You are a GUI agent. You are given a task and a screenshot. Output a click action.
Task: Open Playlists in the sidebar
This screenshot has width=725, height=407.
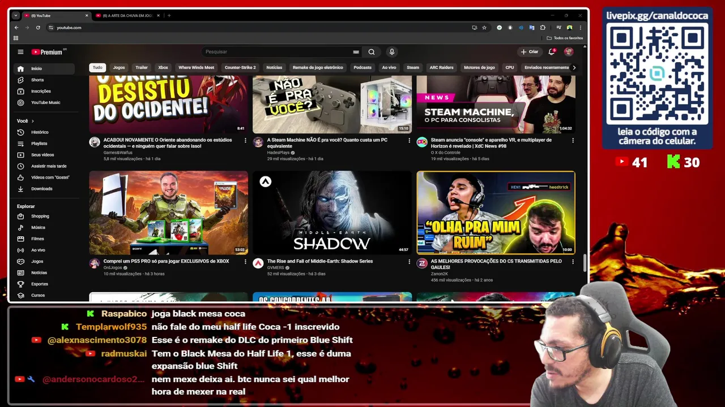pyautogui.click(x=45, y=144)
